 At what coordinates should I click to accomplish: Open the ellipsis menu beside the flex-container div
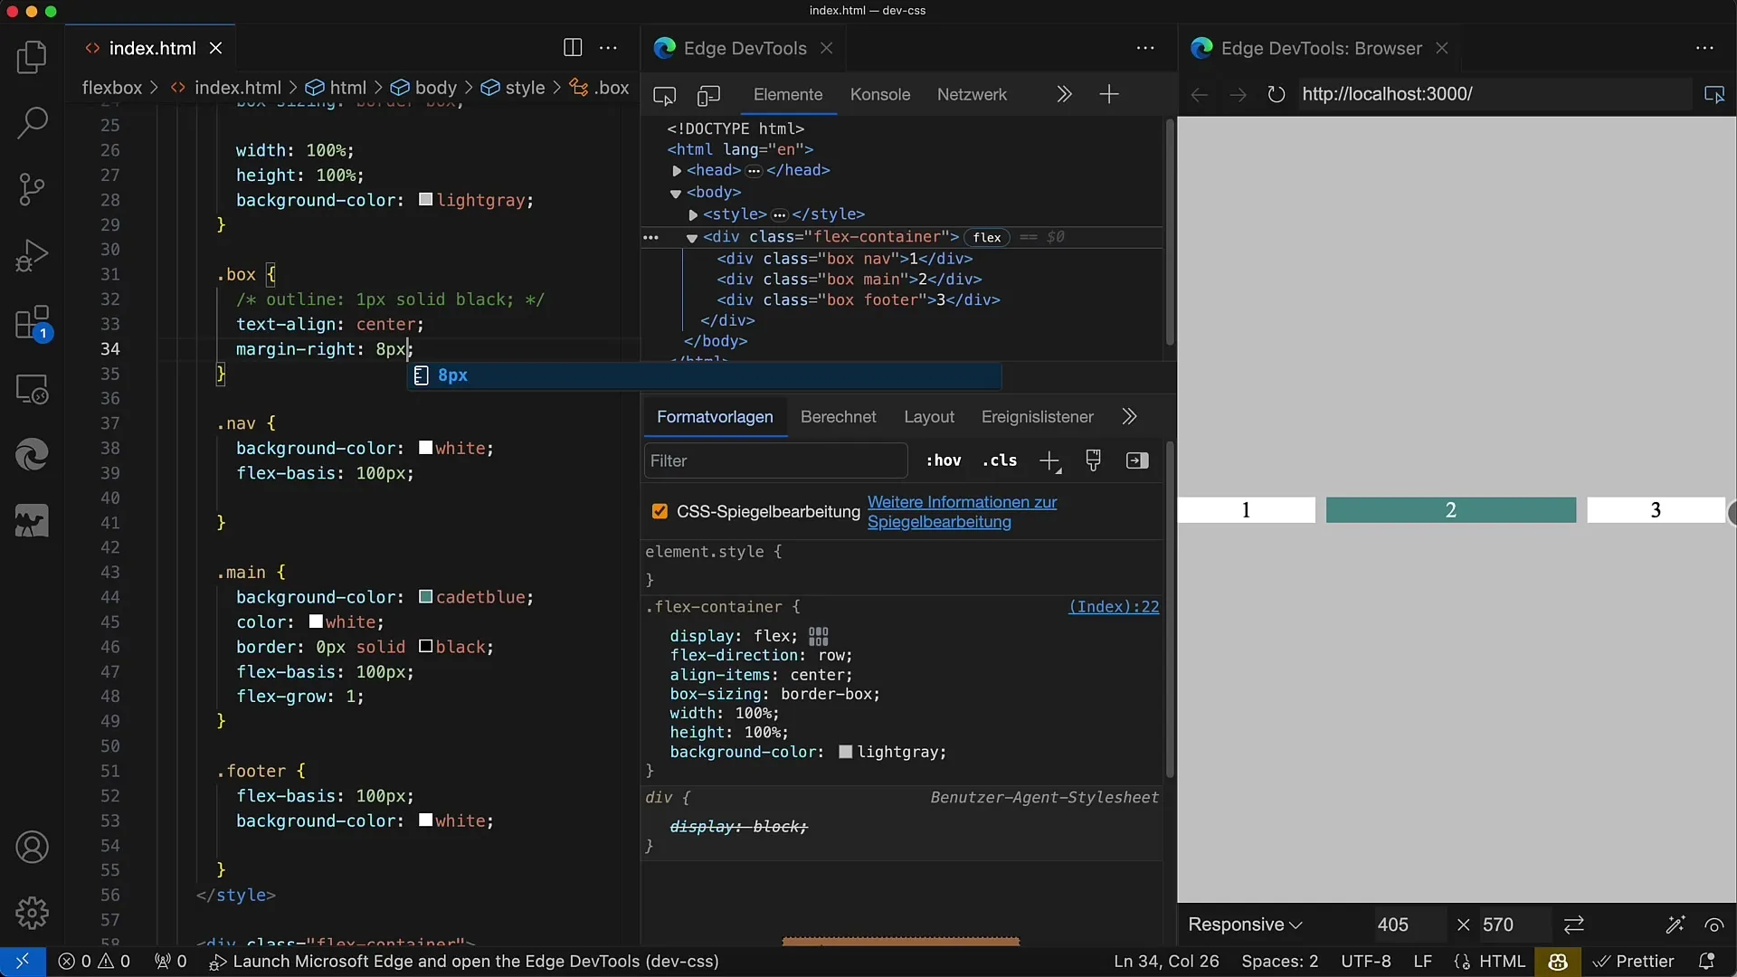pos(650,237)
